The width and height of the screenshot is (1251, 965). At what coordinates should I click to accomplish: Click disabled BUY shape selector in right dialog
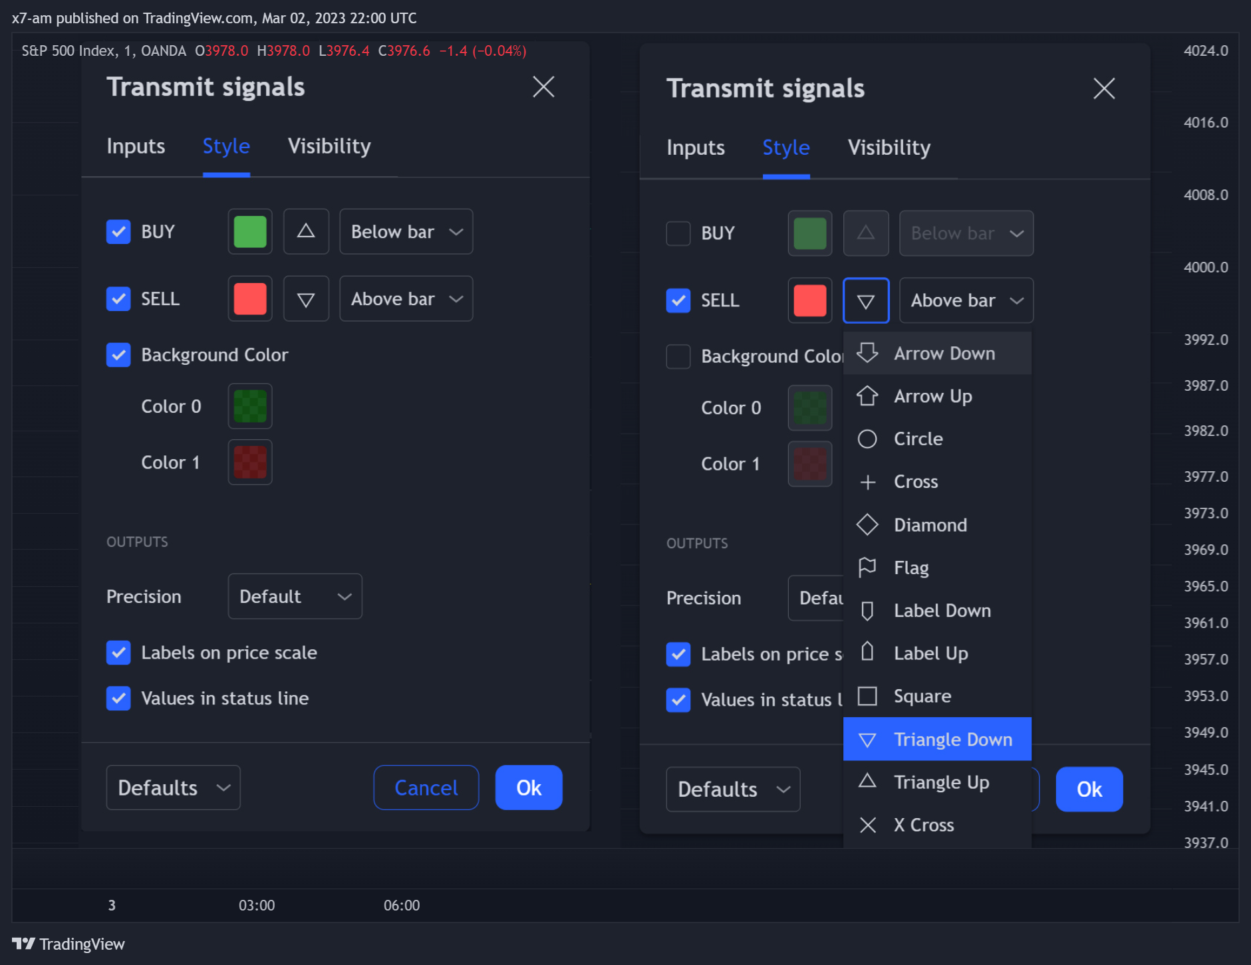point(866,233)
